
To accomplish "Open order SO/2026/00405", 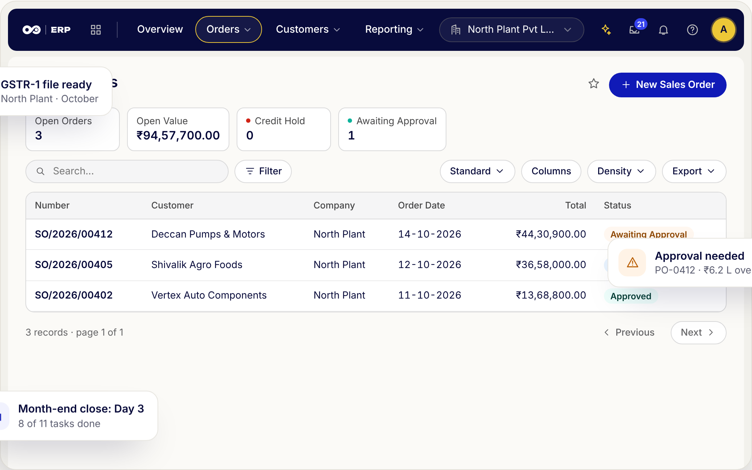I will click(x=74, y=265).
